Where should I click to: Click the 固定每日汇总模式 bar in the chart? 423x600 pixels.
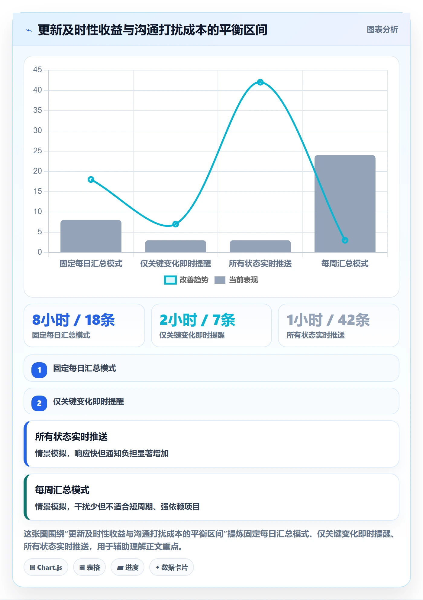tap(91, 236)
